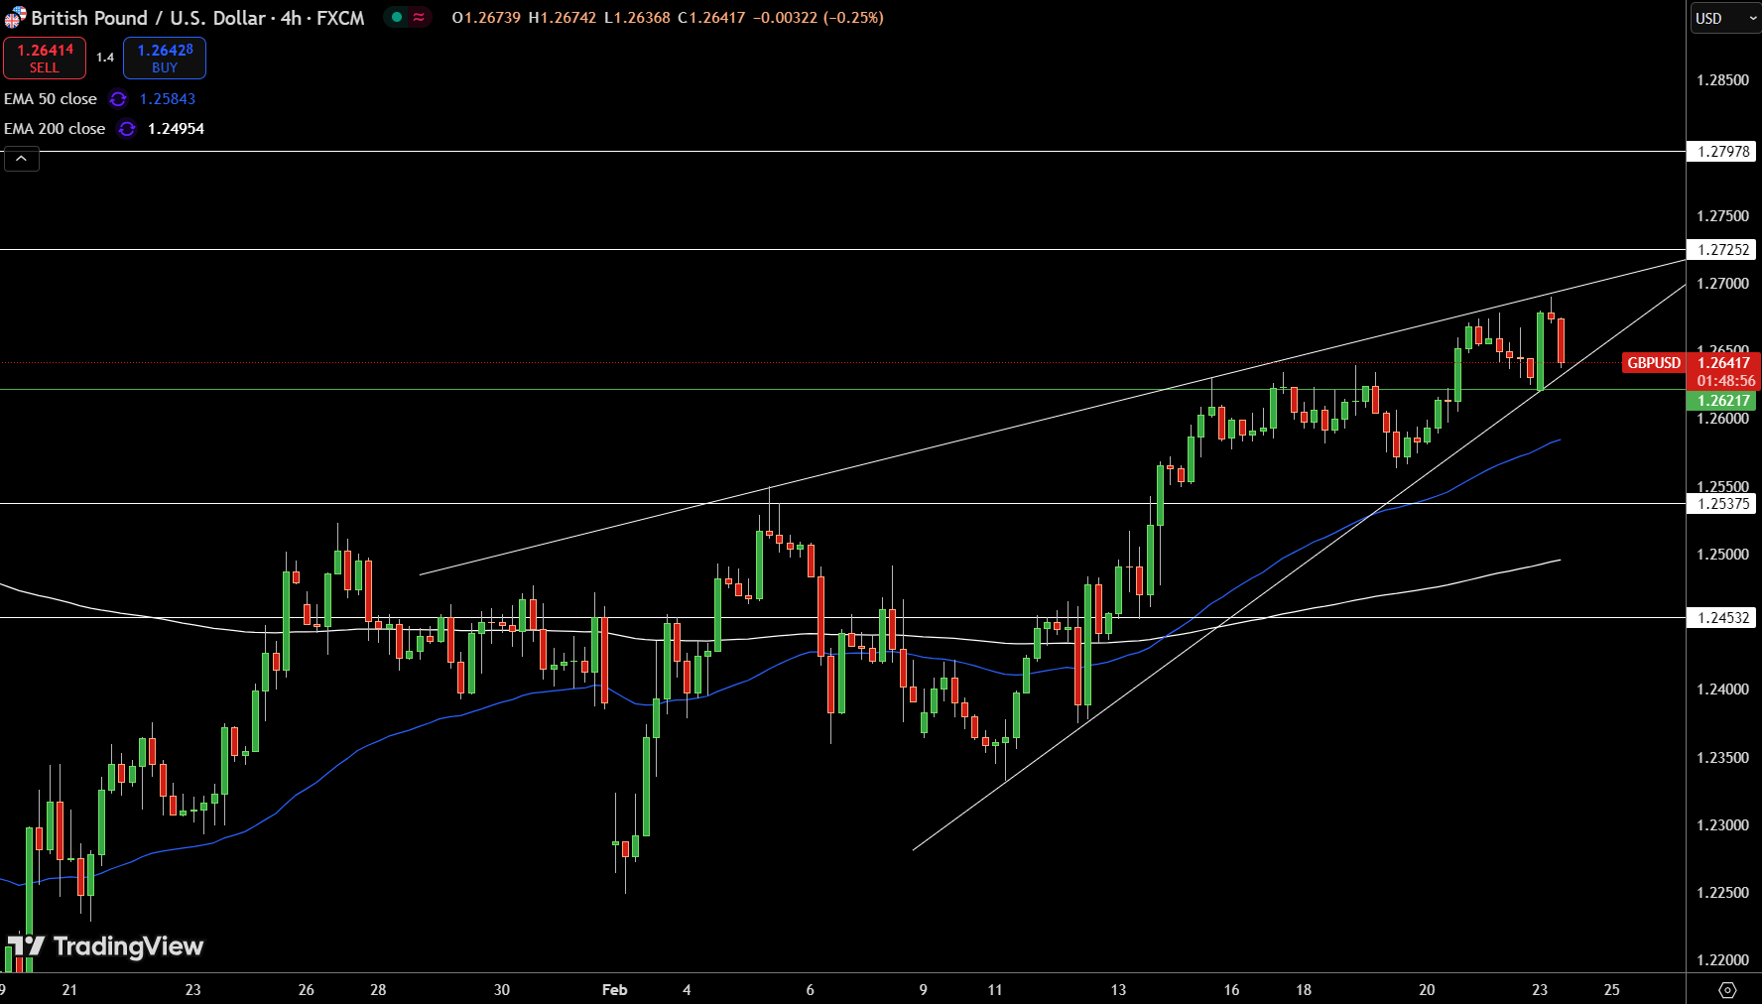Click the Feb label on time axis

point(615,990)
